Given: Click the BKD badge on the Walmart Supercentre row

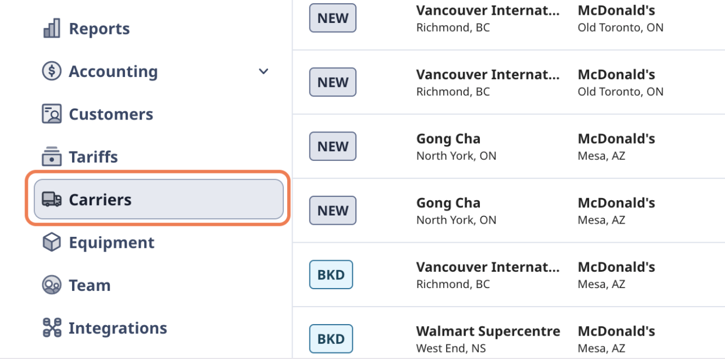Looking at the screenshot, I should (x=331, y=338).
